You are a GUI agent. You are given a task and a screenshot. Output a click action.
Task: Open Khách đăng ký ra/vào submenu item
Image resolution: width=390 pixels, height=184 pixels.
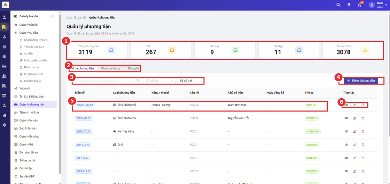coord(36,40)
